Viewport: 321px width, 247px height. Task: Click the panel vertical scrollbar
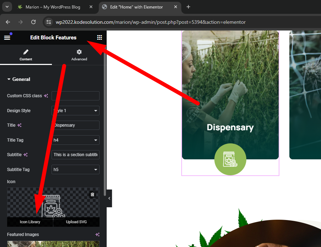point(105,121)
